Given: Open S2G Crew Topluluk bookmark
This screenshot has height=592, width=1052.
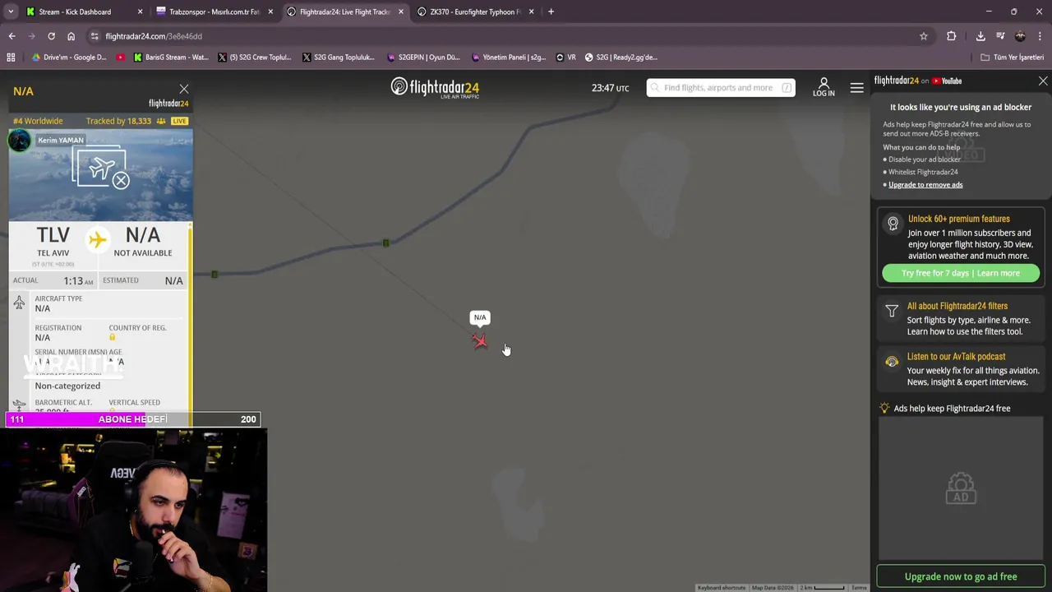Looking at the screenshot, I should pos(255,58).
